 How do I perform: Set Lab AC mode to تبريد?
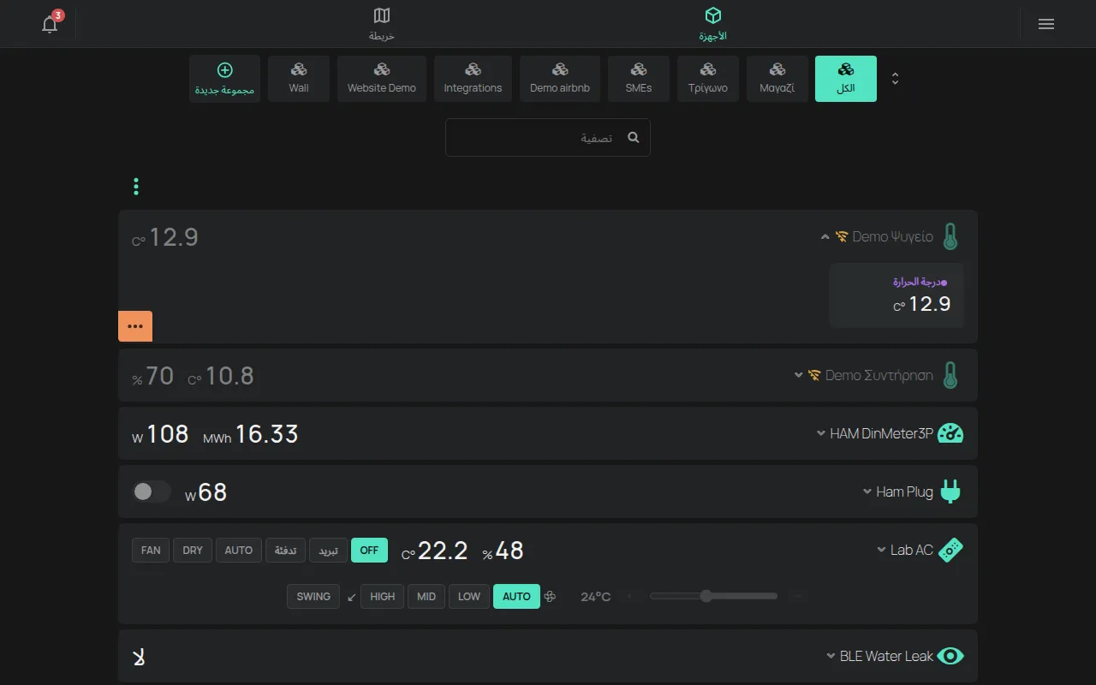tap(329, 551)
